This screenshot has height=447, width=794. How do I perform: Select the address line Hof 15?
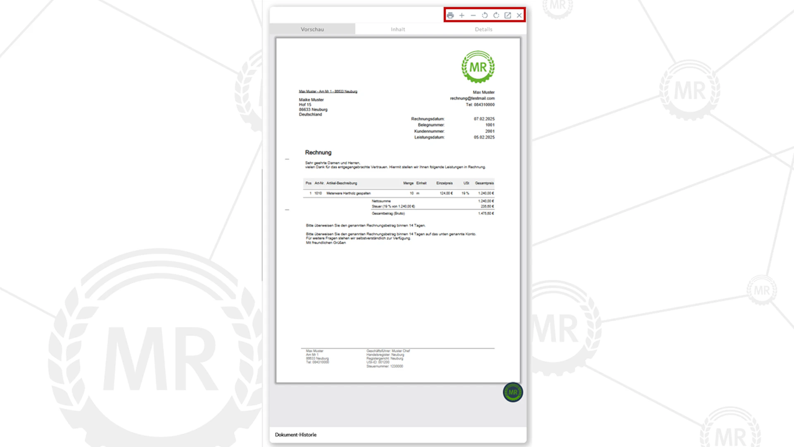(305, 105)
